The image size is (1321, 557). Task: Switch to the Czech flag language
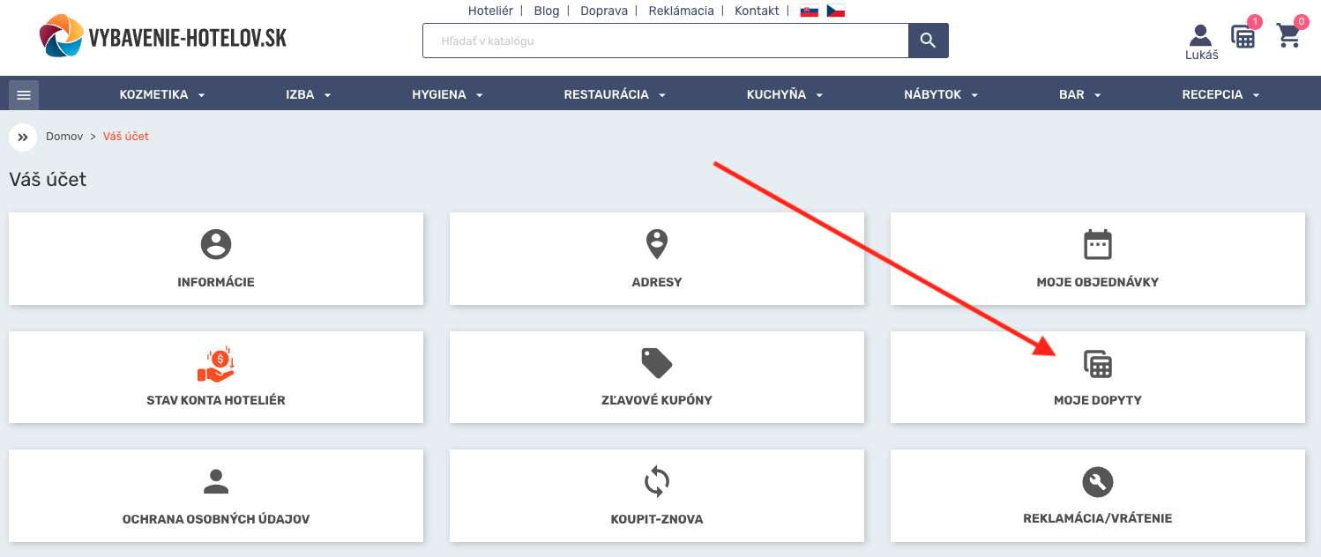[x=835, y=11]
